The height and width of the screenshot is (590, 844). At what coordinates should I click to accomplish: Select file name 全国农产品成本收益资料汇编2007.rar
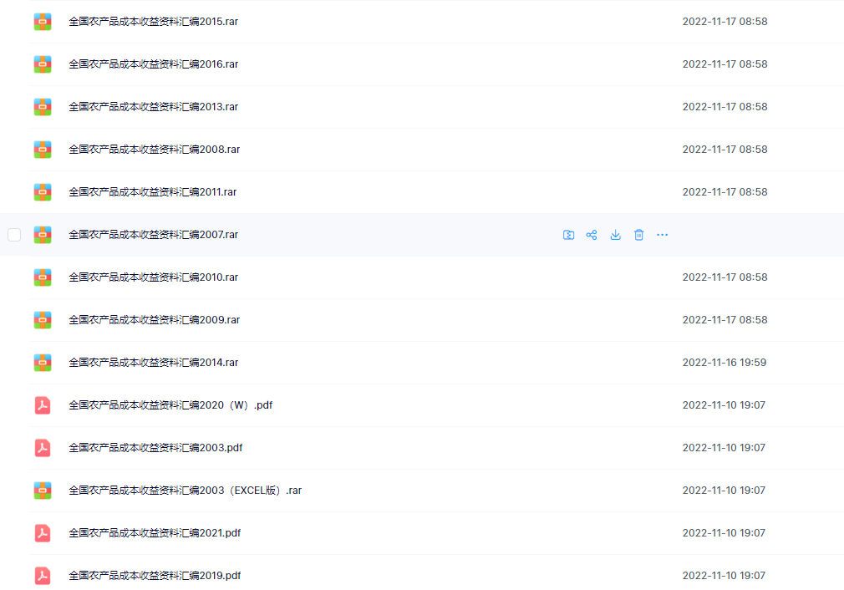(x=154, y=235)
